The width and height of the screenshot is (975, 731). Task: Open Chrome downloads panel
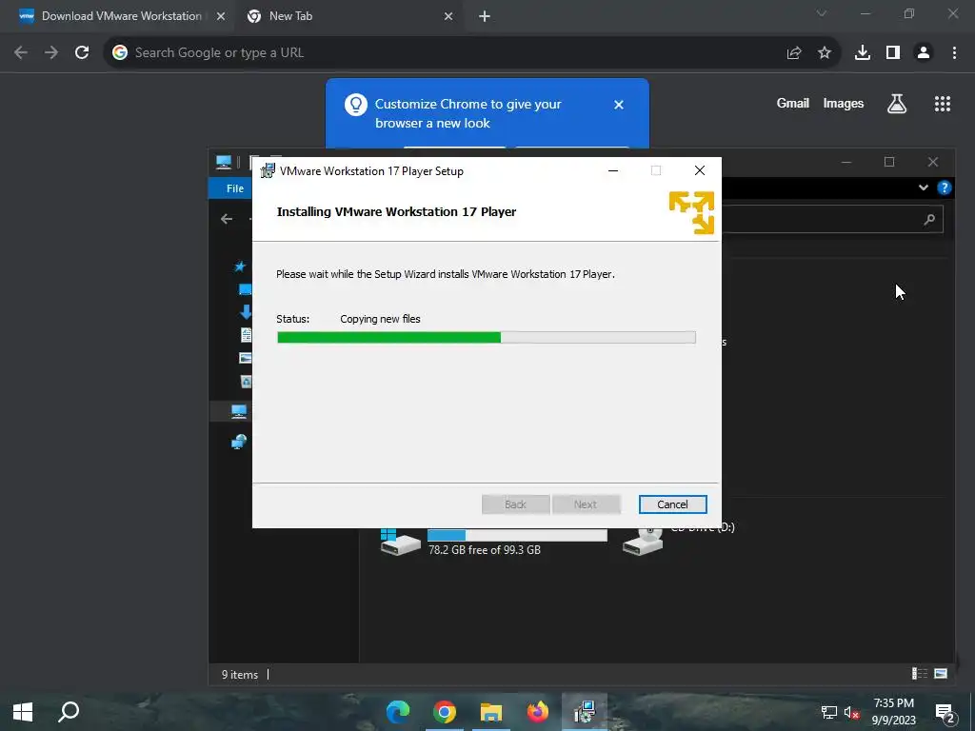[x=862, y=53]
